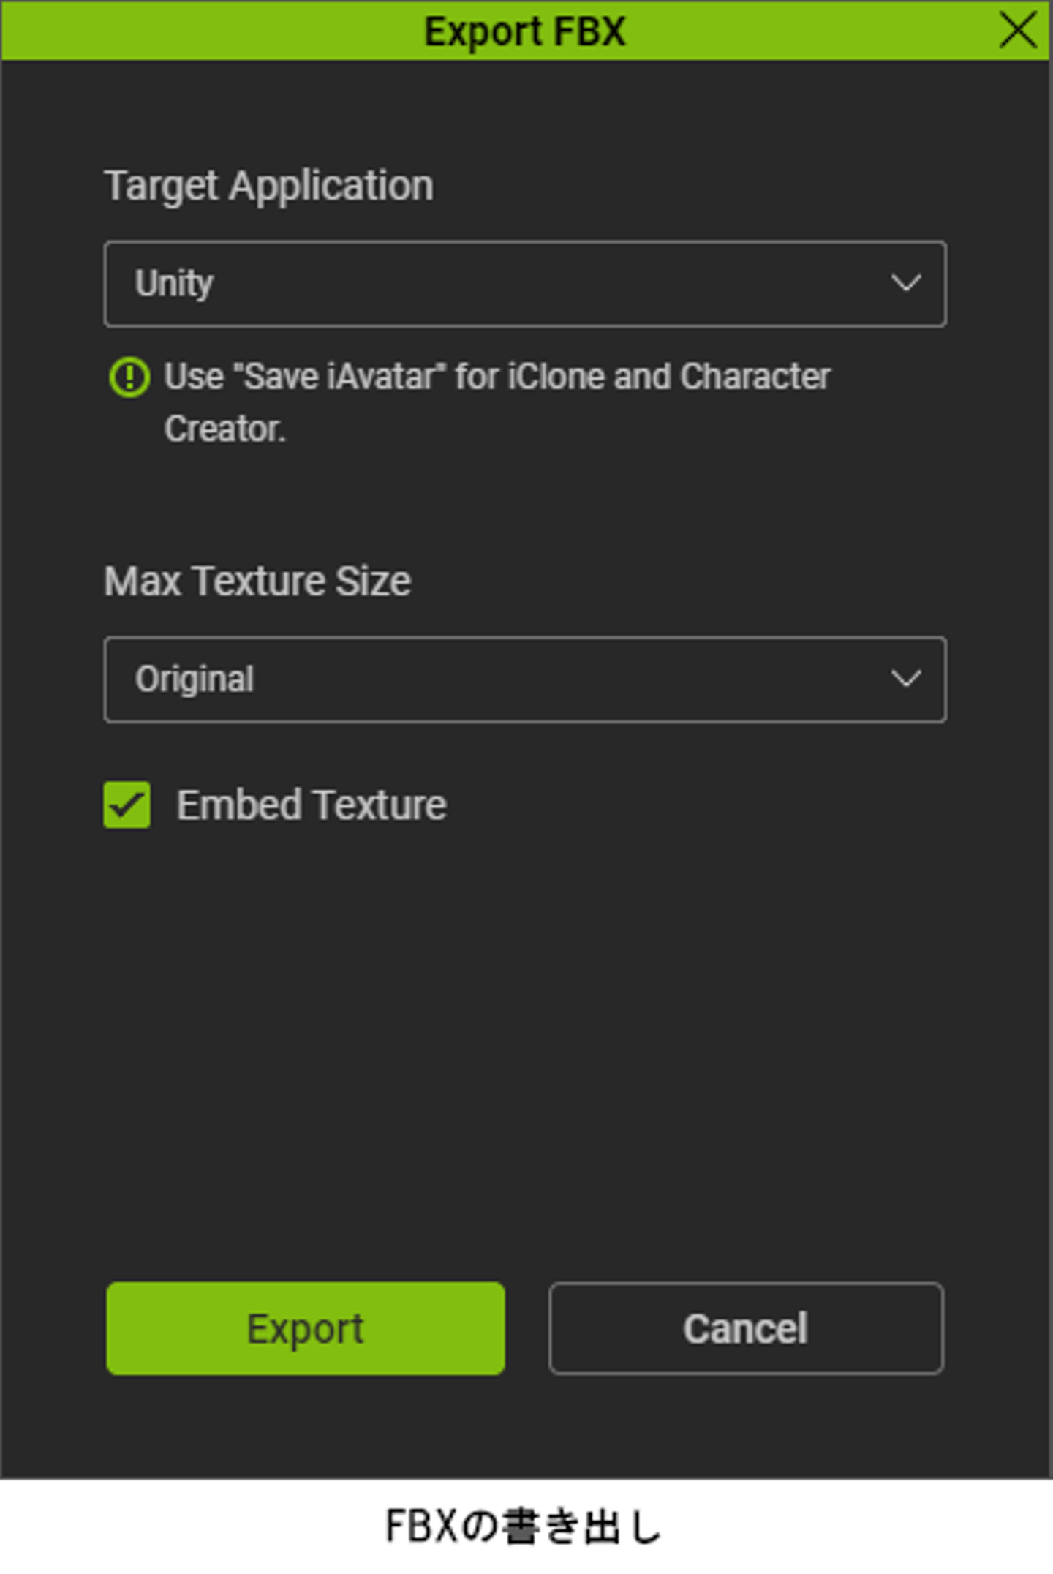The height and width of the screenshot is (1574, 1053).
Task: Click the Target Application dropdown chevron arrow
Action: coord(905,283)
